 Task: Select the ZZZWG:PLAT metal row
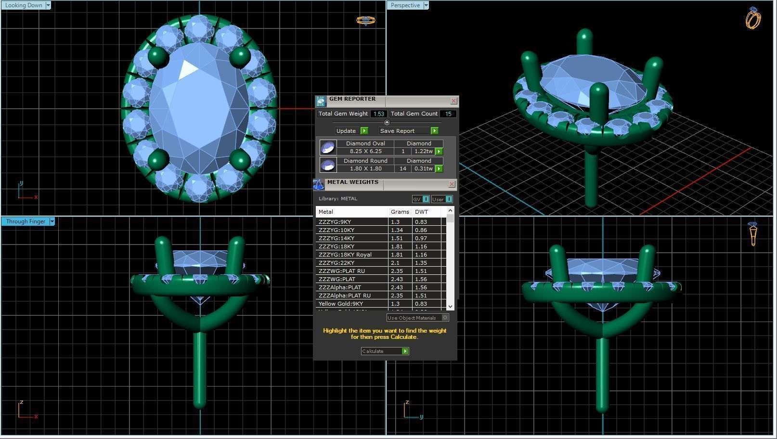381,279
